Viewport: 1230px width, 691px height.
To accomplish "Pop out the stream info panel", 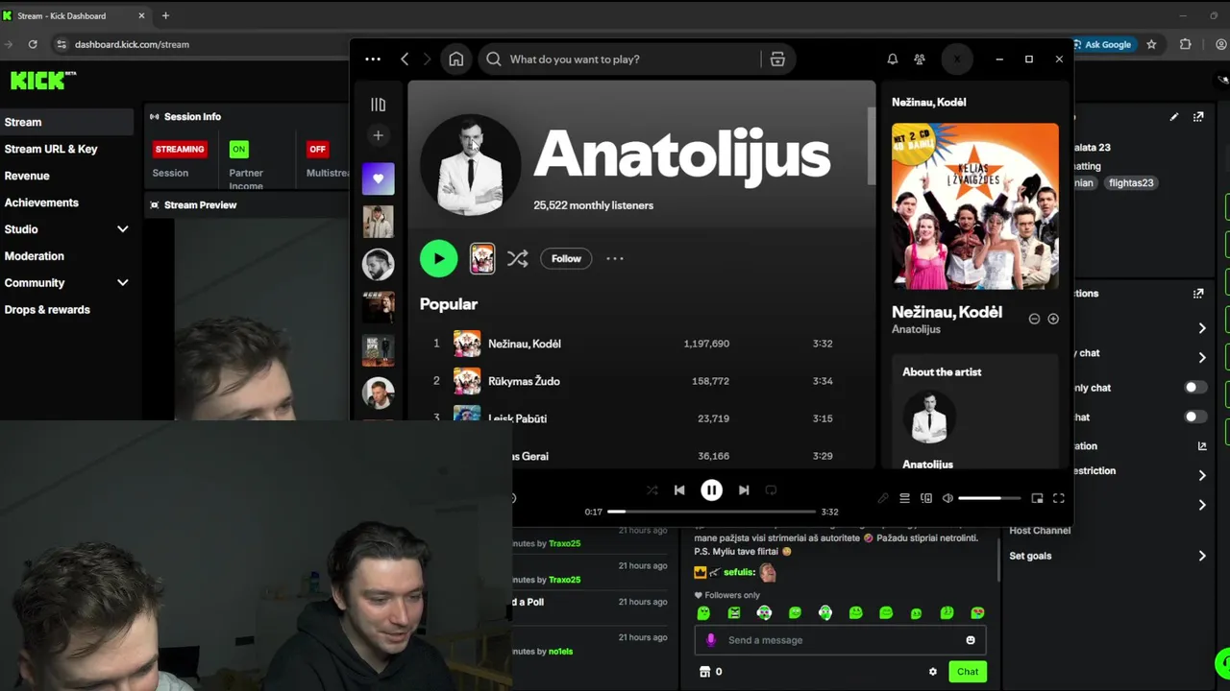I will (1198, 117).
